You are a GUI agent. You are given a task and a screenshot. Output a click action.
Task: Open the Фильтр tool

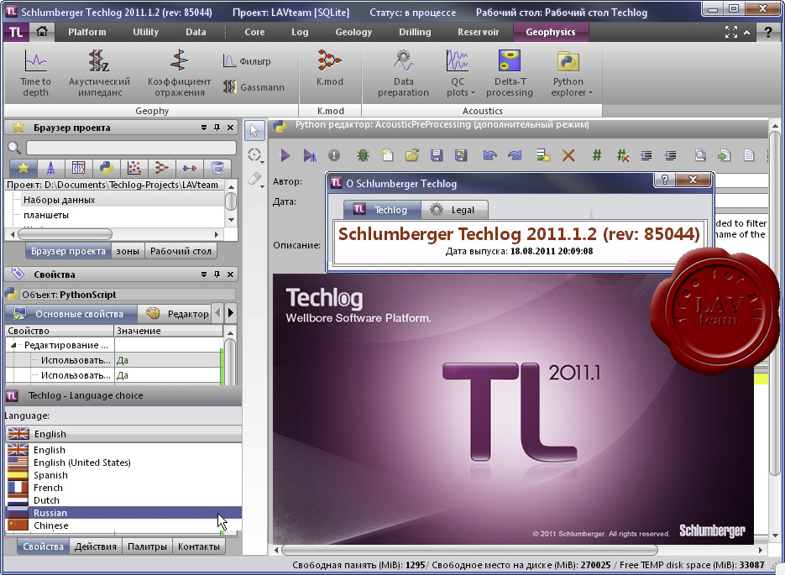[247, 61]
